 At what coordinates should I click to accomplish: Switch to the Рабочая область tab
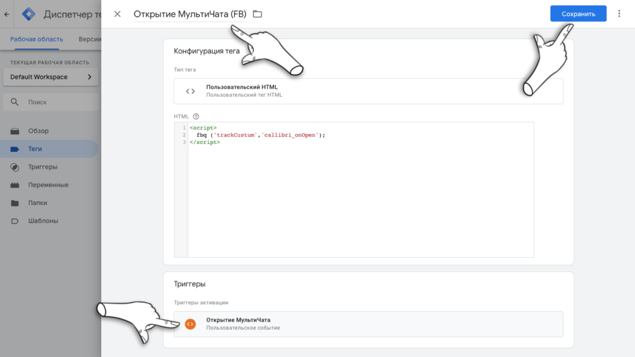36,39
